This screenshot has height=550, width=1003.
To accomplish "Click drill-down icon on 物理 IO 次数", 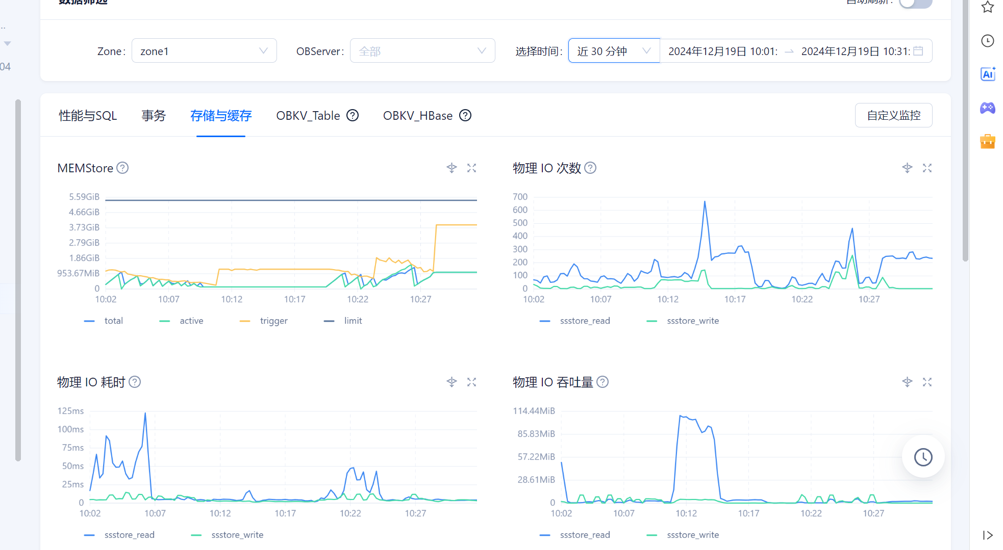I will click(x=907, y=168).
